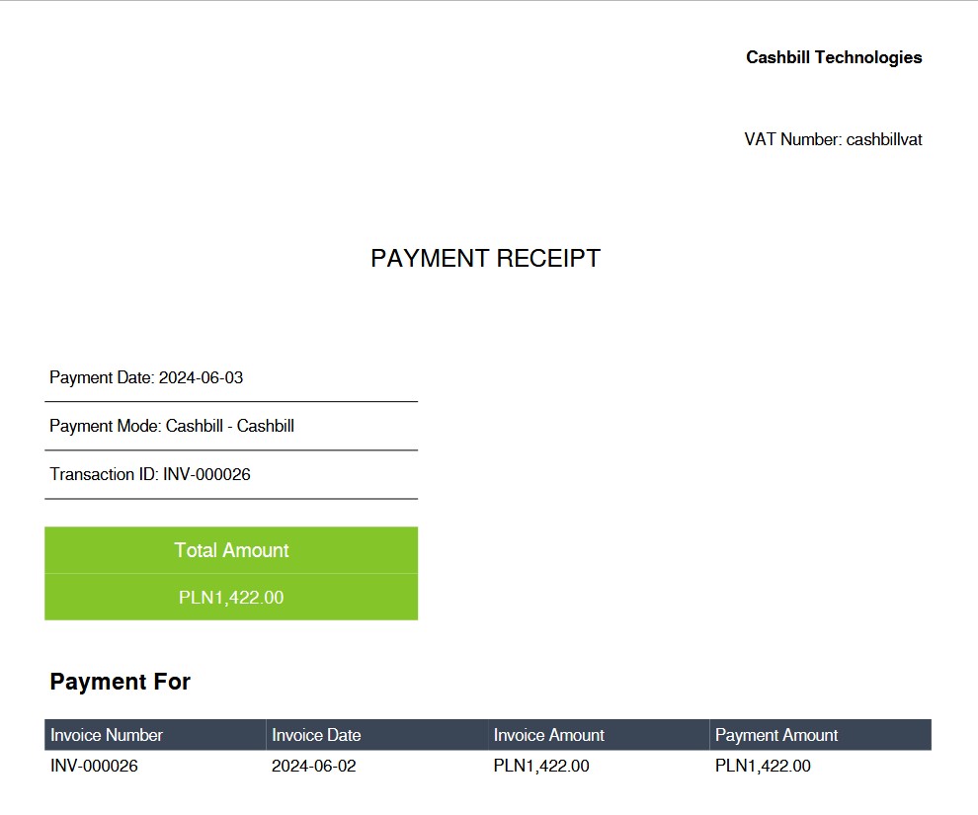Click the Invoice Number column header
The width and height of the screenshot is (978, 815).
107,735
